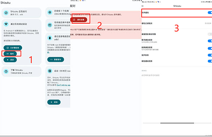212x137 pixels.
Task: Toggle the 锁屏通知权限 lock screen switch
Action: point(210,48)
